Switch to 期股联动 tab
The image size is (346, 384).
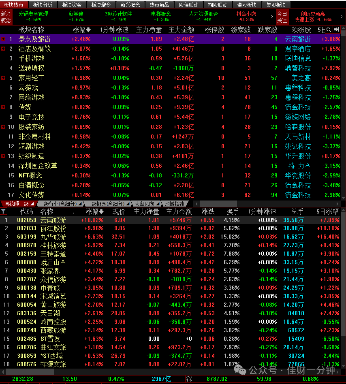(218, 4)
